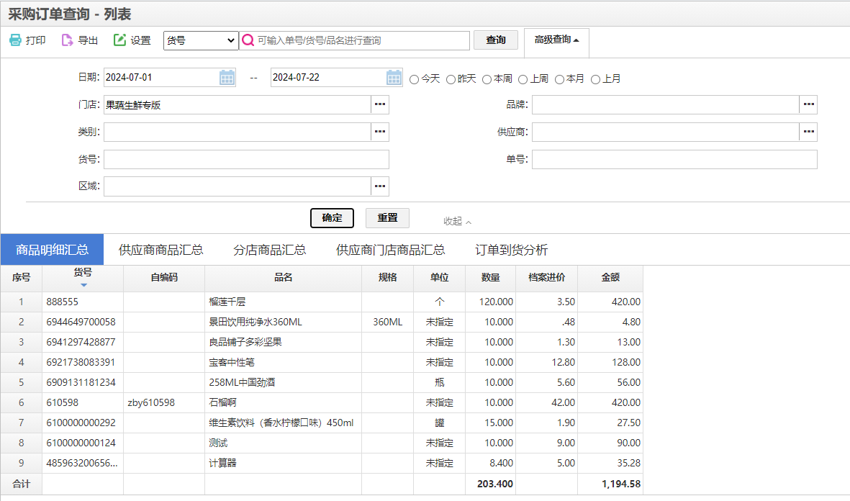This screenshot has height=501, width=850.
Task: Switch to 商品明细汇总 tab
Action: (x=52, y=250)
